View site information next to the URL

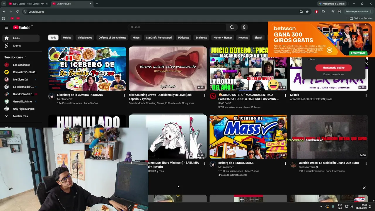[25, 12]
